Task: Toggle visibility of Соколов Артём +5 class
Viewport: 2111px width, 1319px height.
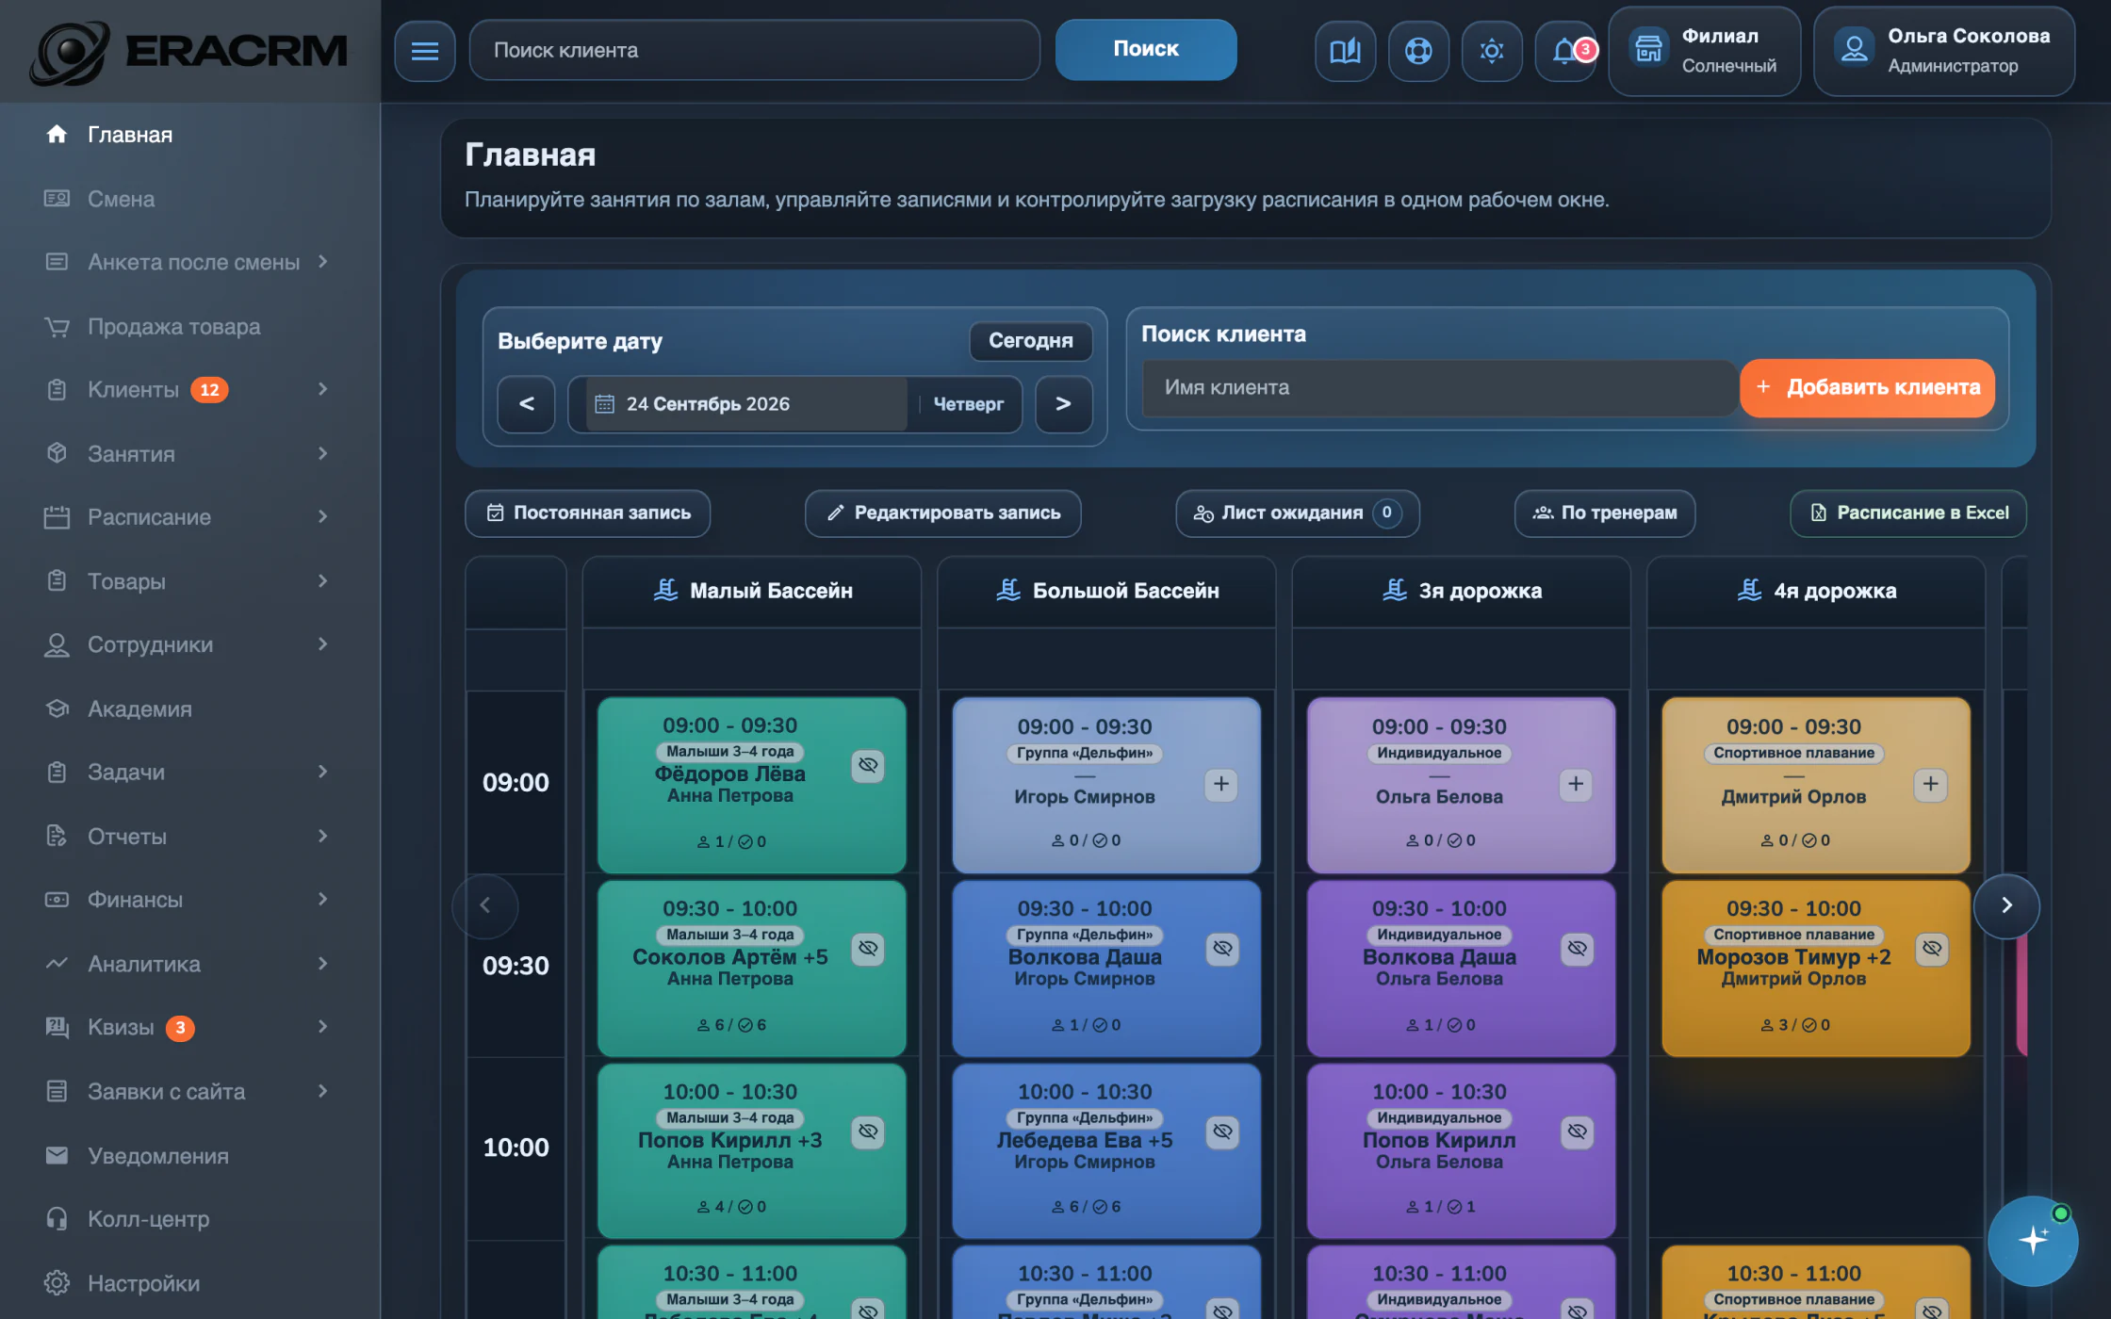Action: click(x=867, y=948)
